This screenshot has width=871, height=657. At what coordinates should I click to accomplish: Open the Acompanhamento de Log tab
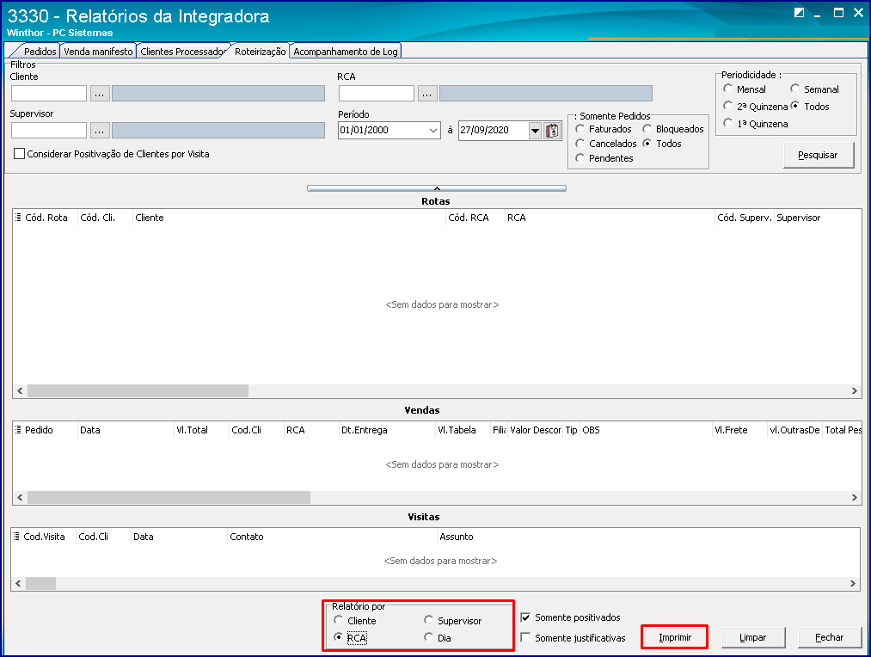point(346,51)
